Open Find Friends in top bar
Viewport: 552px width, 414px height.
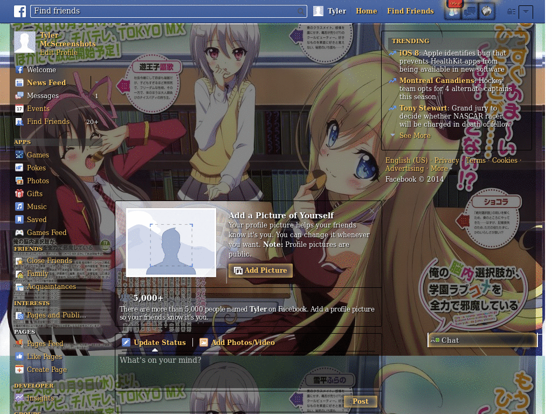(x=410, y=11)
